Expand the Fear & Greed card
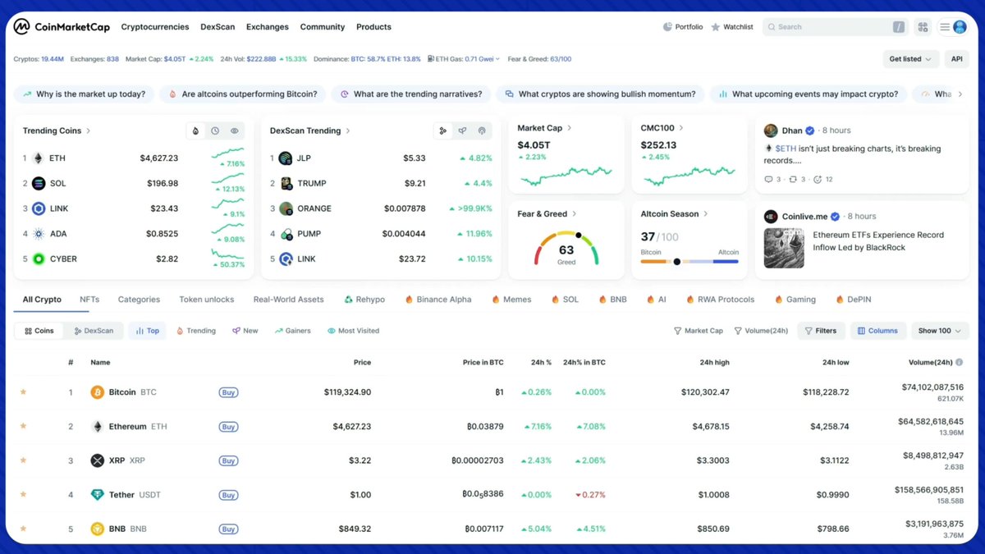 click(574, 214)
